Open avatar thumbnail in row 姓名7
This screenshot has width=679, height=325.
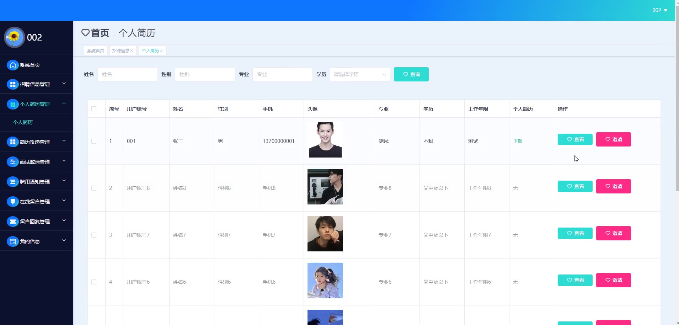point(325,234)
